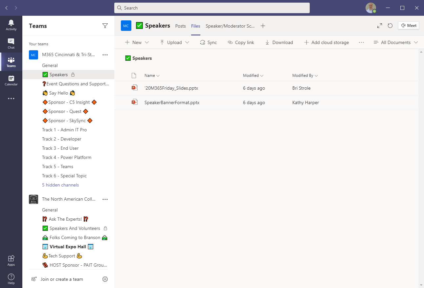Click the file type column header icon
Image resolution: width=424 pixels, height=288 pixels.
pyautogui.click(x=134, y=76)
